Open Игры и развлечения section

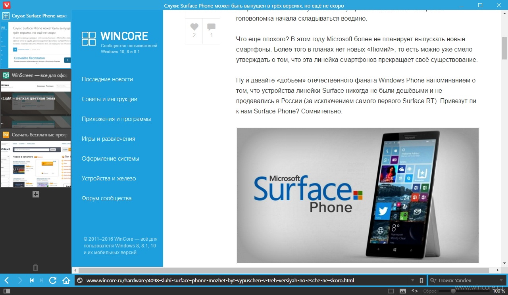point(108,139)
